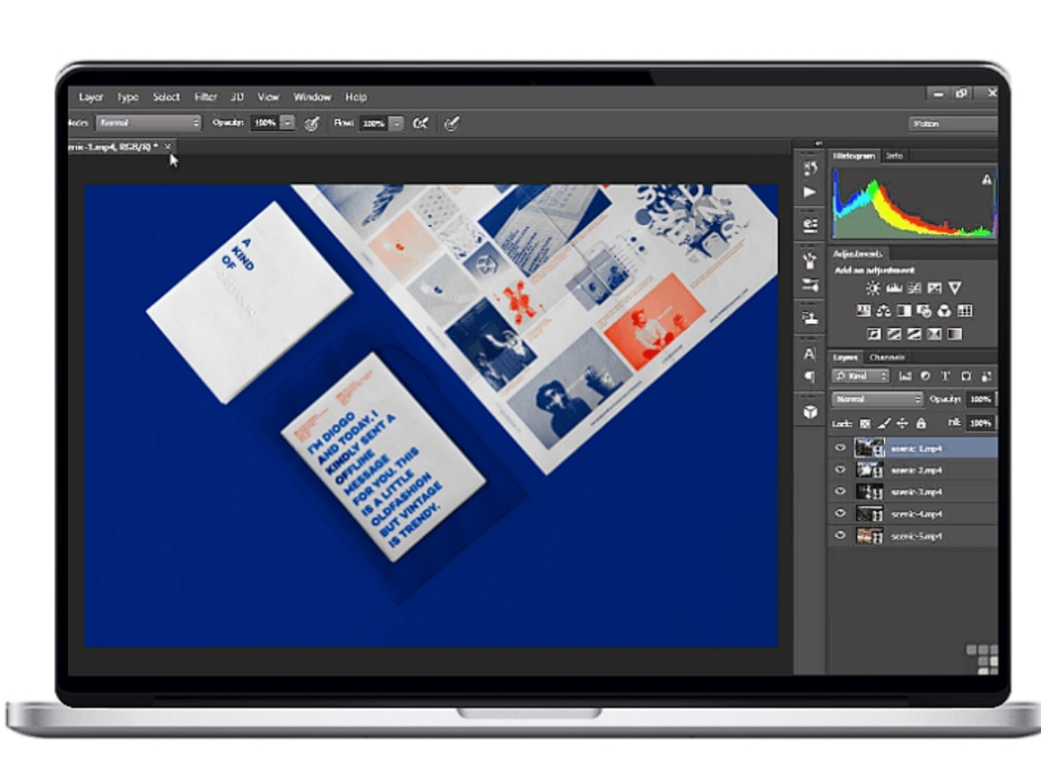Toggle lock transparent pixels
Image resolution: width=1041 pixels, height=780 pixels.
(x=865, y=424)
